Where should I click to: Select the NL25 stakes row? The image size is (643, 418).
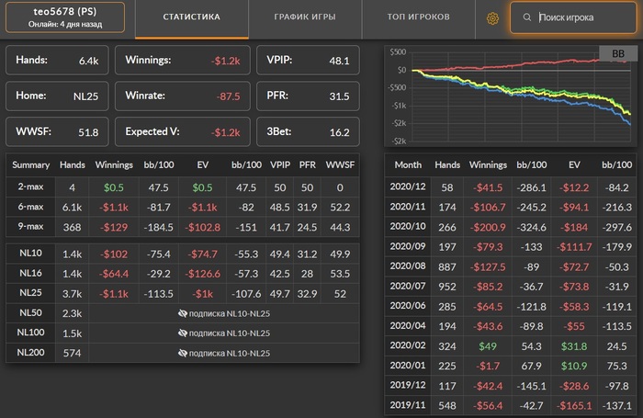(x=184, y=292)
